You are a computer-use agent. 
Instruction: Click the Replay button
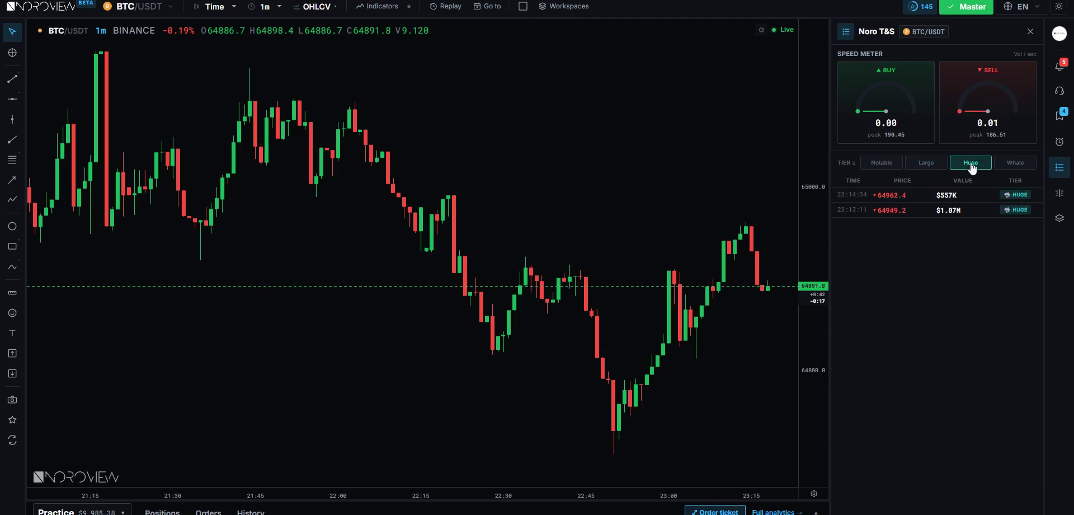(445, 6)
